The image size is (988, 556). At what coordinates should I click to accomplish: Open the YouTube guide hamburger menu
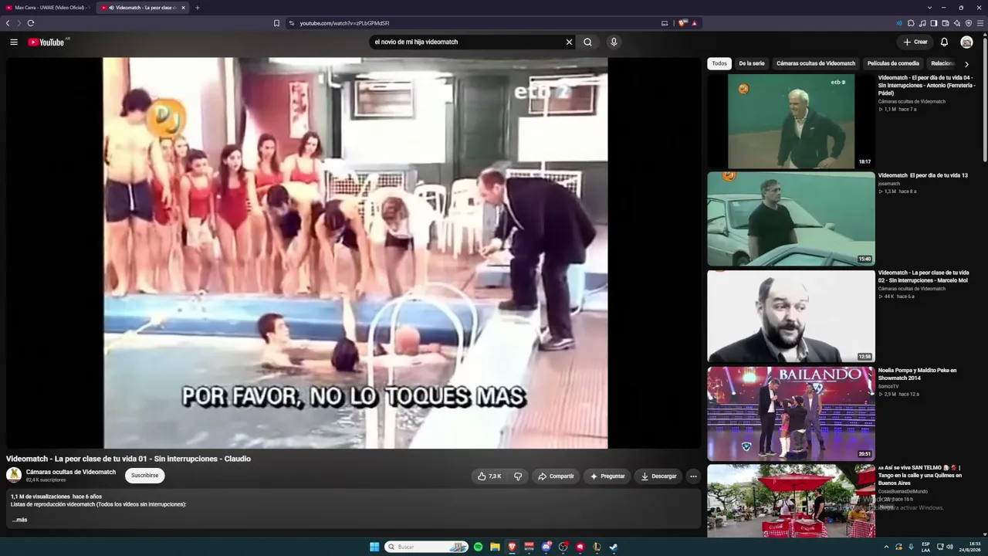tap(14, 42)
